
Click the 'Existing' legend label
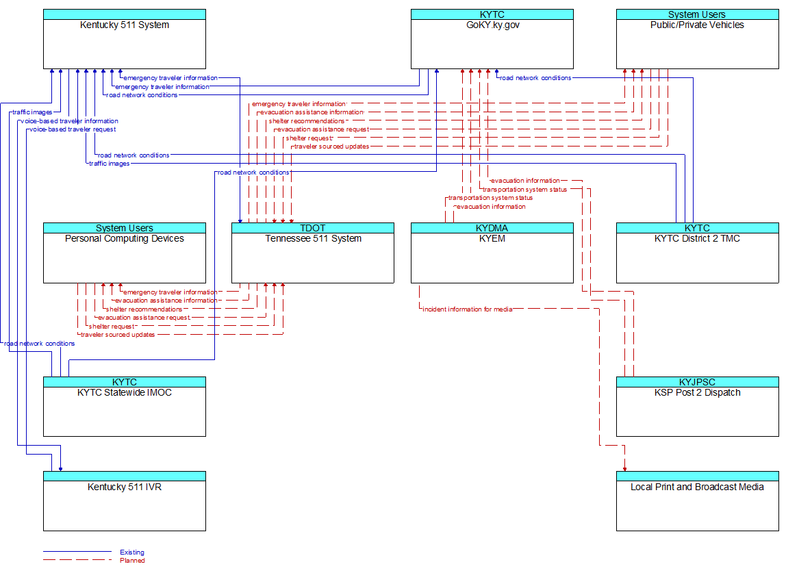(132, 552)
